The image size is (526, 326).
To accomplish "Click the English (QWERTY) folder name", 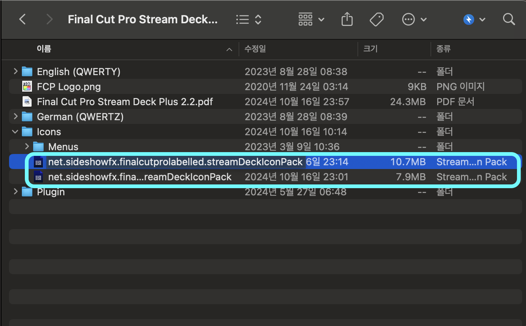I will click(x=79, y=72).
